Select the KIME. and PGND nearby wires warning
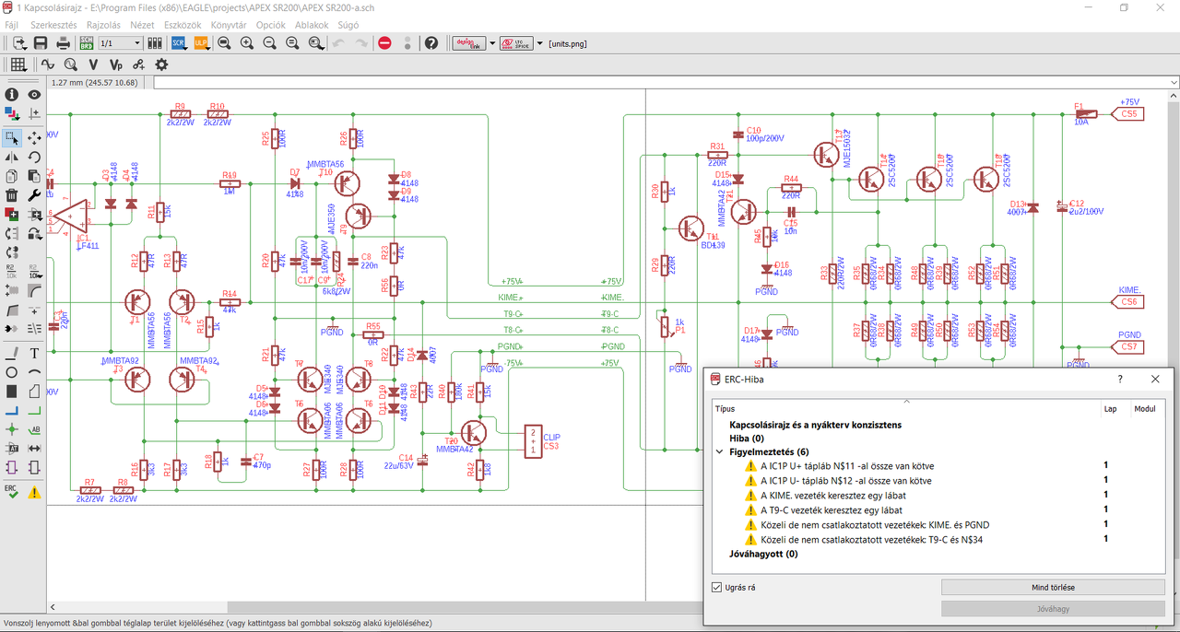1180x632 pixels. click(x=875, y=525)
